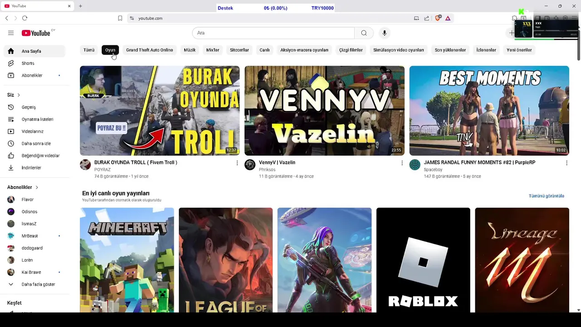Select the Mix'ler filter chip
This screenshot has height=327, width=581.
tap(213, 50)
